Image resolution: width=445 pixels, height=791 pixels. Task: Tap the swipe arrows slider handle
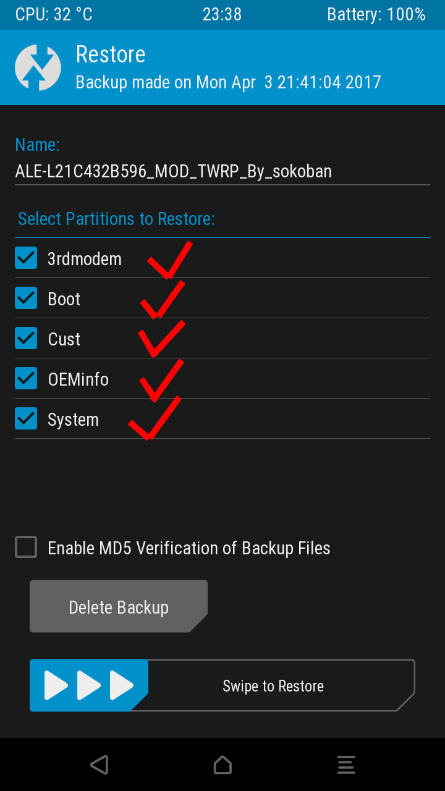tap(89, 685)
